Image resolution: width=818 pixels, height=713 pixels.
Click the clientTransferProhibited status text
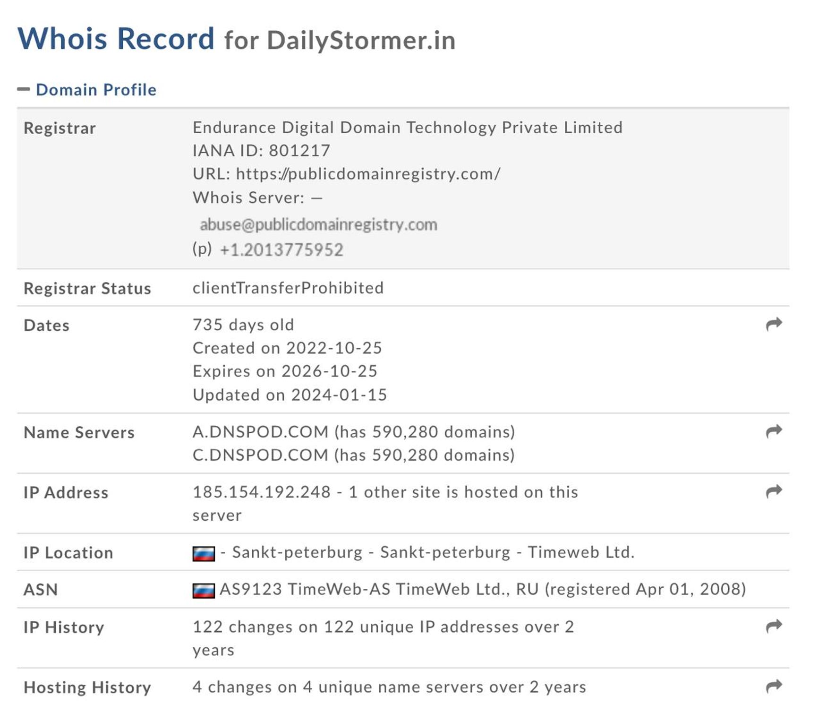(x=288, y=288)
